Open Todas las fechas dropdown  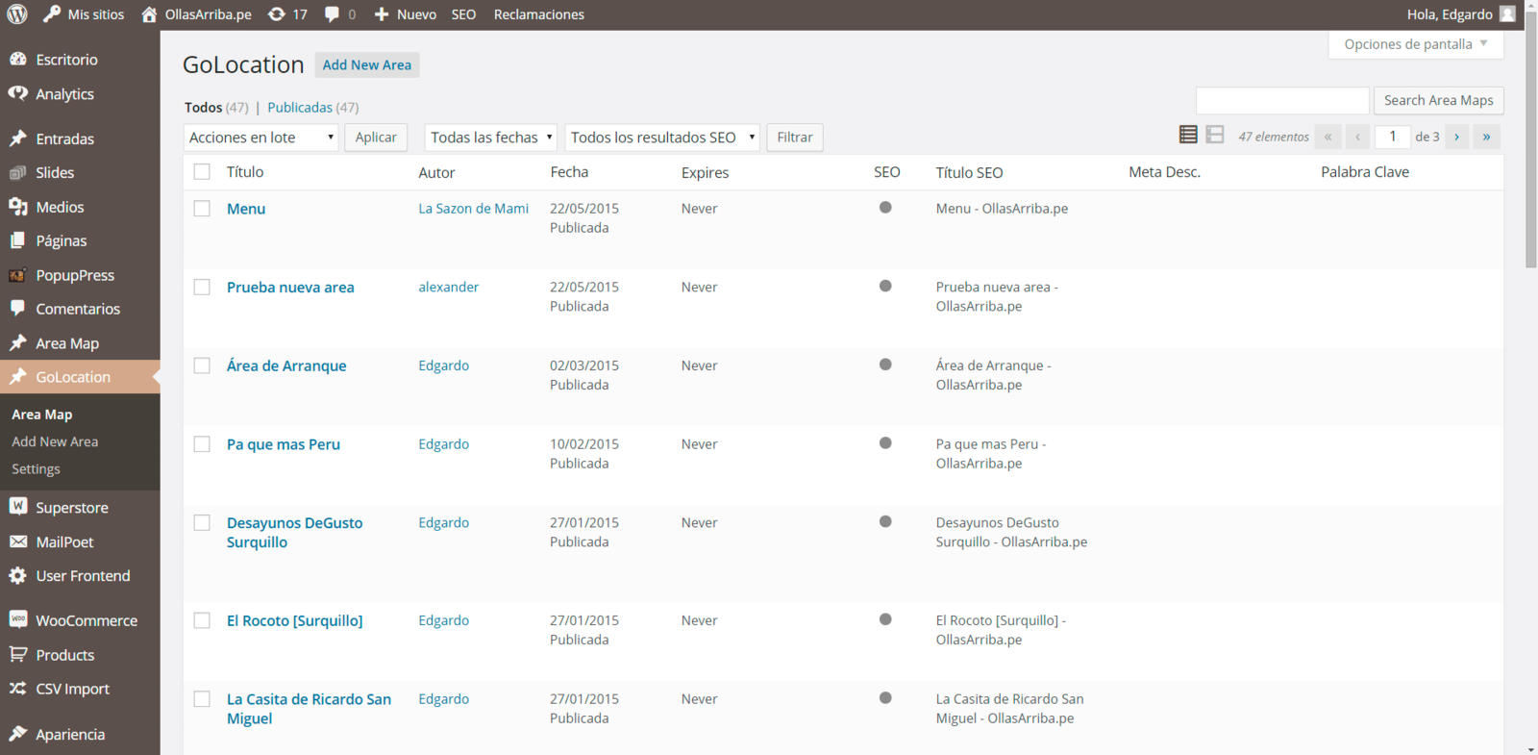click(x=490, y=138)
